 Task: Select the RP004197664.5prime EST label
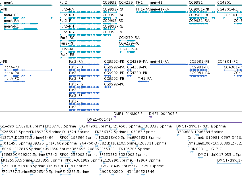pos(78,138)
